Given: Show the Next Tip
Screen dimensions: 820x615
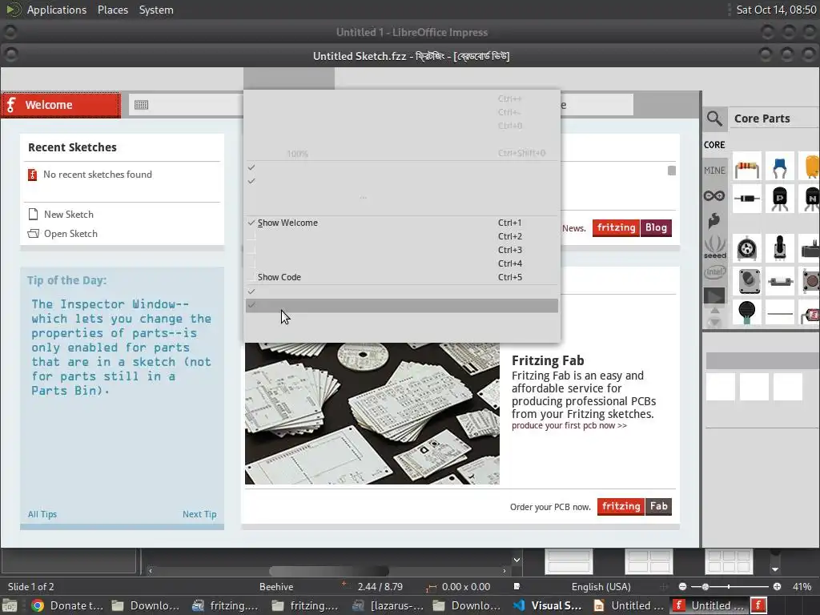Looking at the screenshot, I should (x=199, y=514).
